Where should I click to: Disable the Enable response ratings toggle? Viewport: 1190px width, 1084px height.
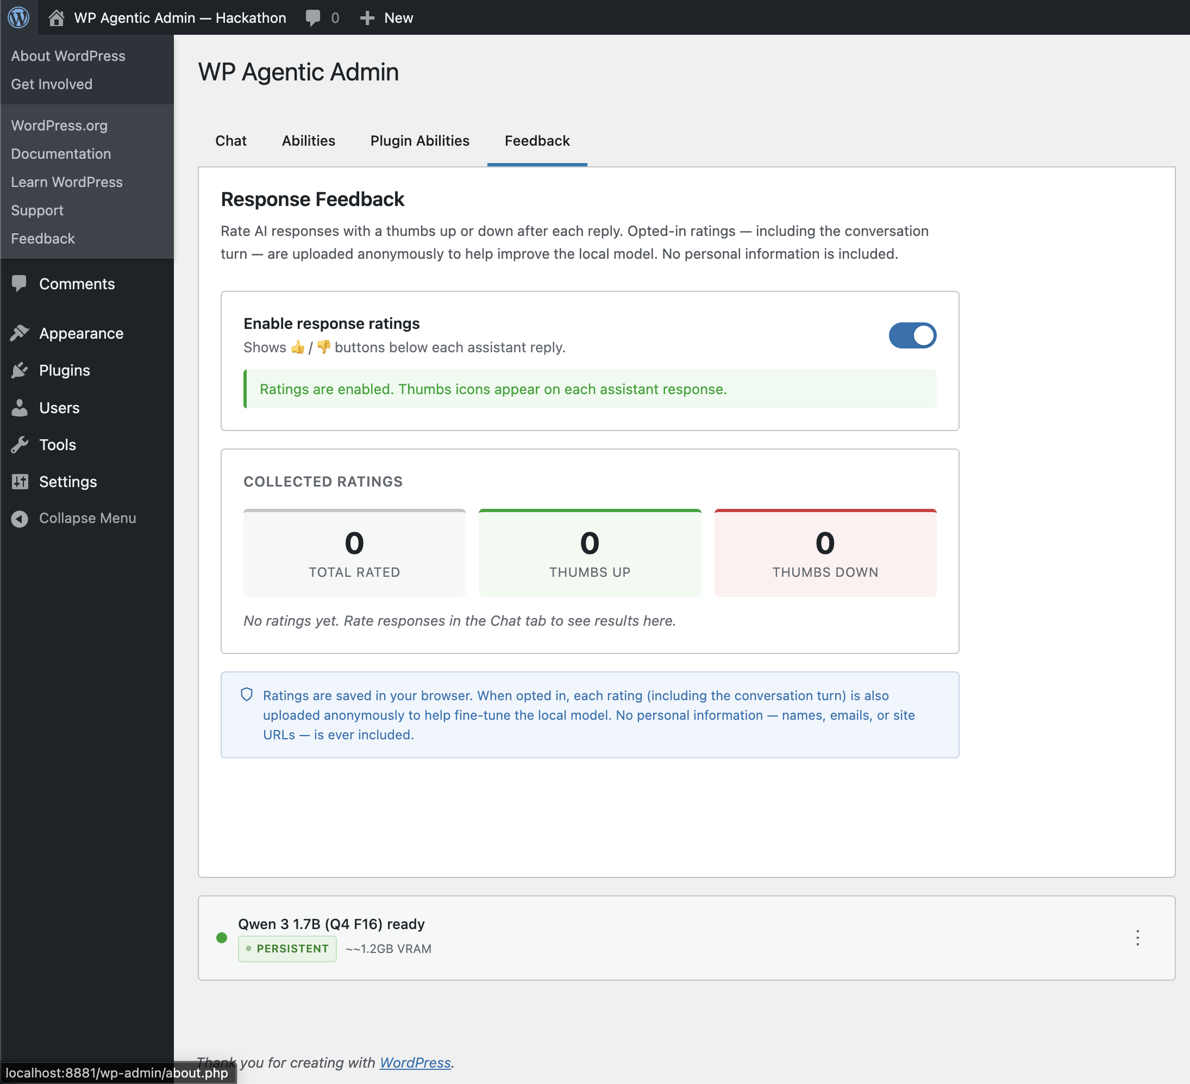pos(912,335)
